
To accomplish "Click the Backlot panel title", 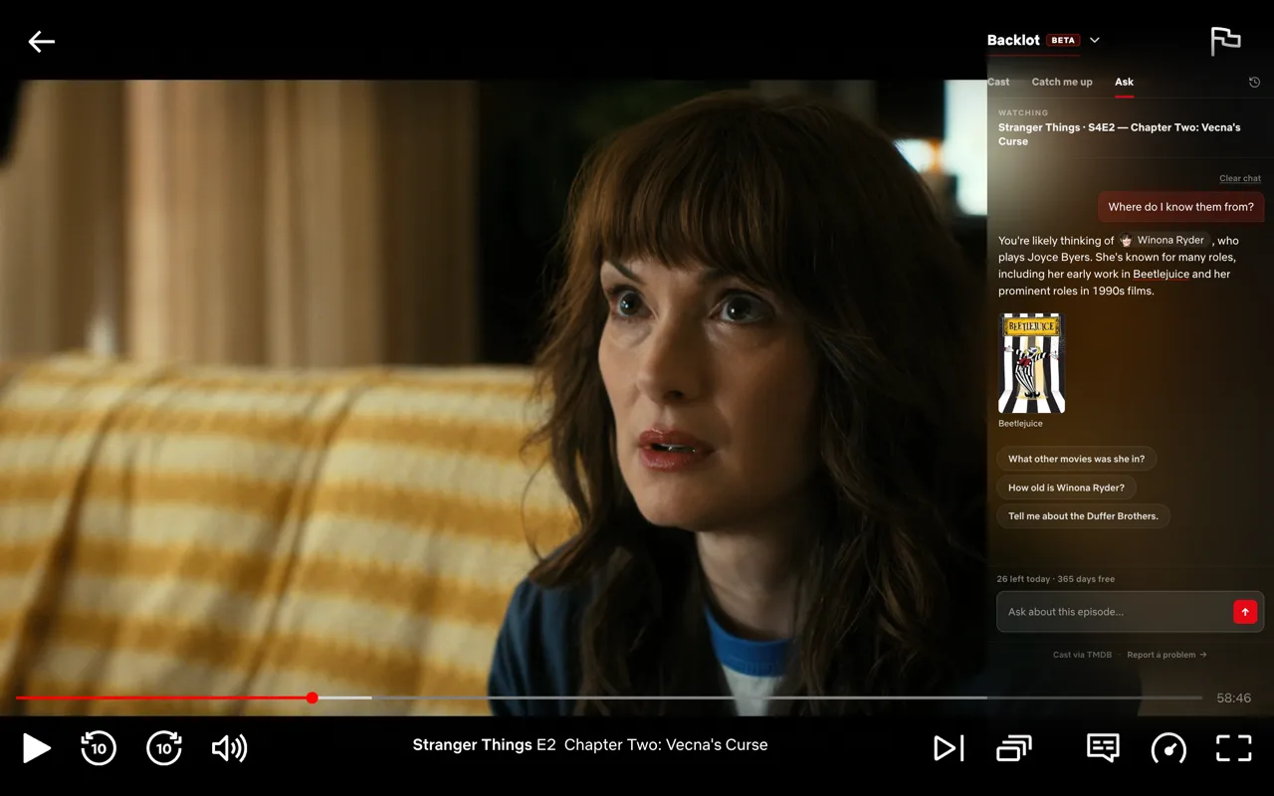I will click(x=1013, y=41).
